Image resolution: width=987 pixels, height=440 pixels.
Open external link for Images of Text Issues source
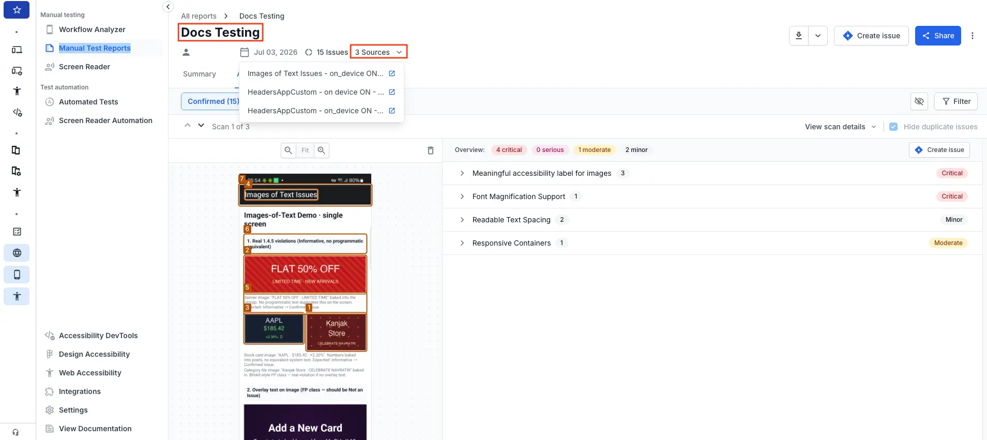[x=392, y=73]
